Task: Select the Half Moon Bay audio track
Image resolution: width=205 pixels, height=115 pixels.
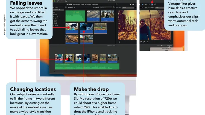Action: [87, 66]
